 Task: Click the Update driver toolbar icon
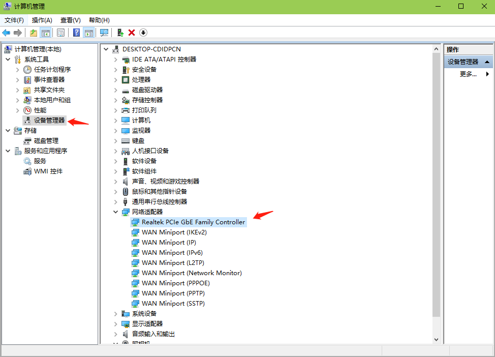(x=120, y=33)
